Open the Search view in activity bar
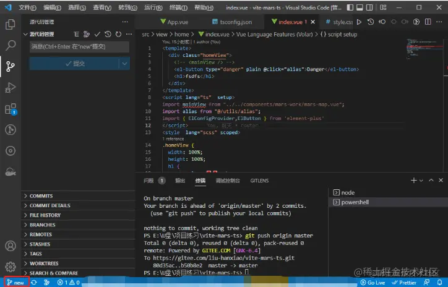The image size is (448, 287). [11, 45]
